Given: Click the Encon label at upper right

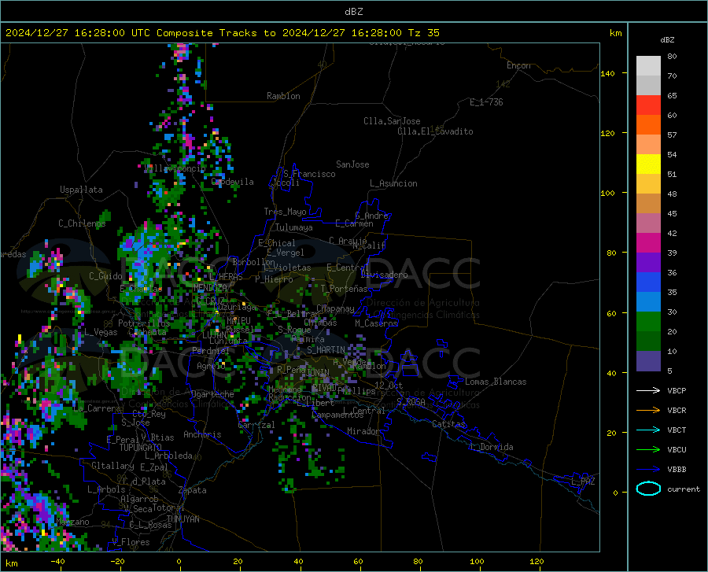Looking at the screenshot, I should coord(518,65).
